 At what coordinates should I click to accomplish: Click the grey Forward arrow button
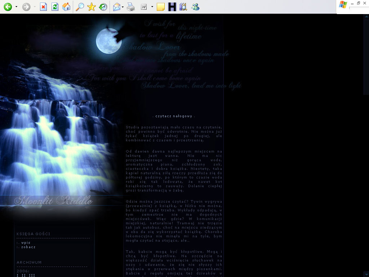coord(26,7)
